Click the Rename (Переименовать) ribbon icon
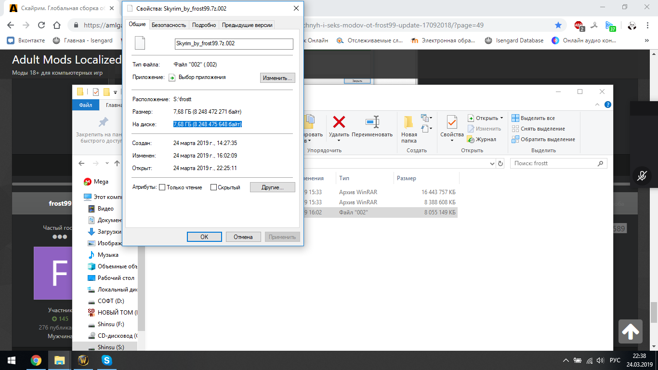 372,122
